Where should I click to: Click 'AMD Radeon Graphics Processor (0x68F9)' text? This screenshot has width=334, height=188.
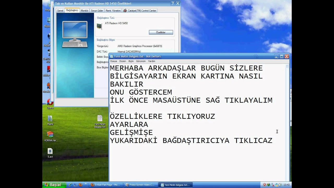(140, 46)
